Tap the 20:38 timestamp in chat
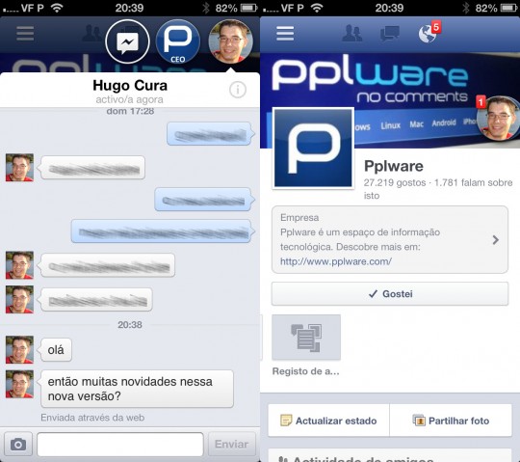Screen dimensions: 520x462 [x=130, y=324]
